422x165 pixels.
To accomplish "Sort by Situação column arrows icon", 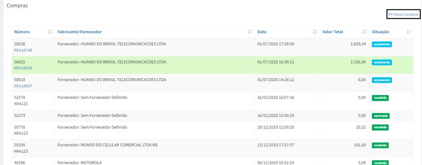I will [x=408, y=32].
